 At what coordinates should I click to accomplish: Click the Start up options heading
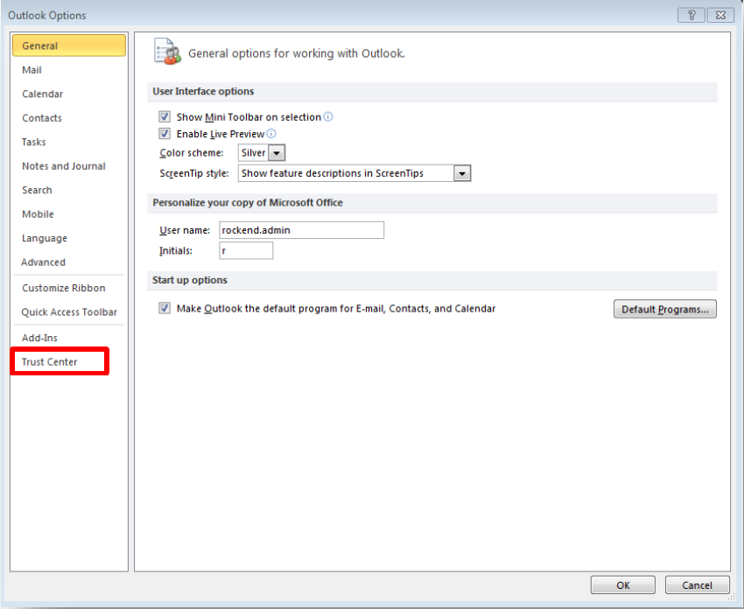coord(190,280)
